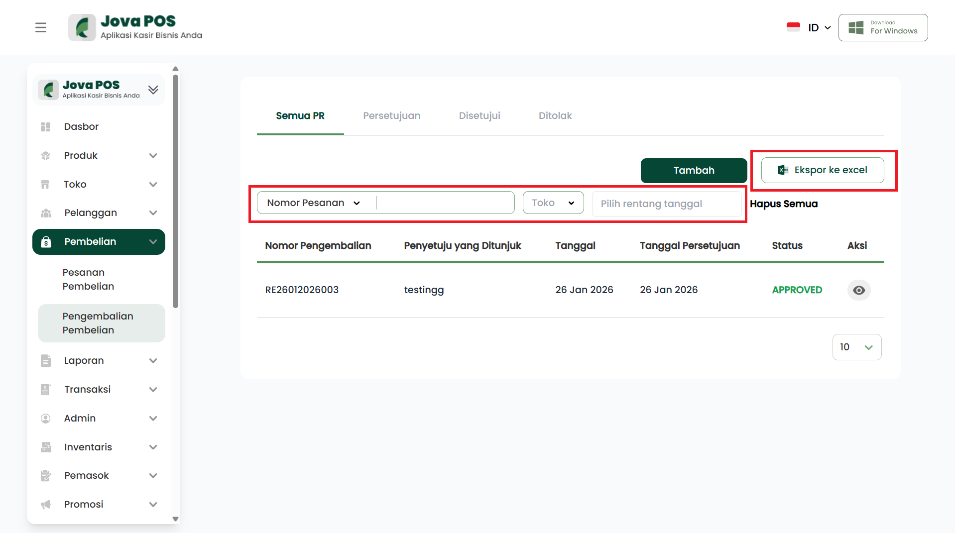Switch to the Persetujuan tab
The height and width of the screenshot is (533, 955).
pyautogui.click(x=391, y=116)
